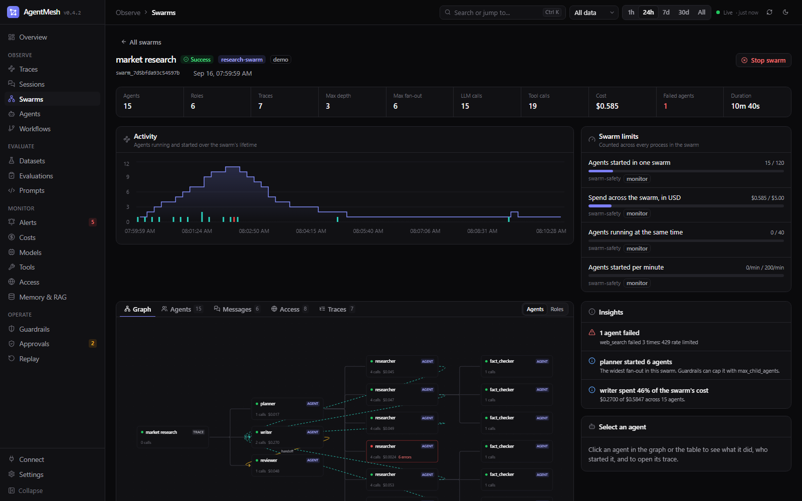Open Guardrails shield icon
The height and width of the screenshot is (501, 802).
12,329
